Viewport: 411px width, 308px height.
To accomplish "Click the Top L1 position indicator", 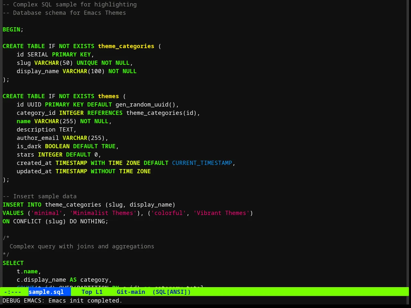I will (x=92, y=292).
